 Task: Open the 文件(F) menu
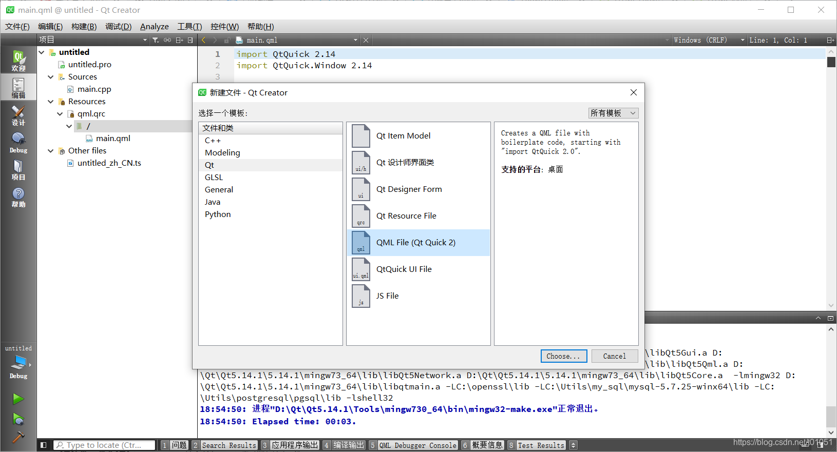click(x=17, y=27)
